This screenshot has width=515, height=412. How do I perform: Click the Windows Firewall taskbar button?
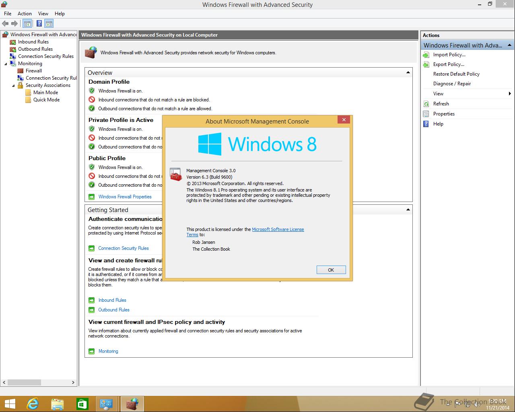click(132, 404)
